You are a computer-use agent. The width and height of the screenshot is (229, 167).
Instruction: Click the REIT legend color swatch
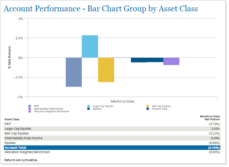pyautogui.click(x=30, y=106)
